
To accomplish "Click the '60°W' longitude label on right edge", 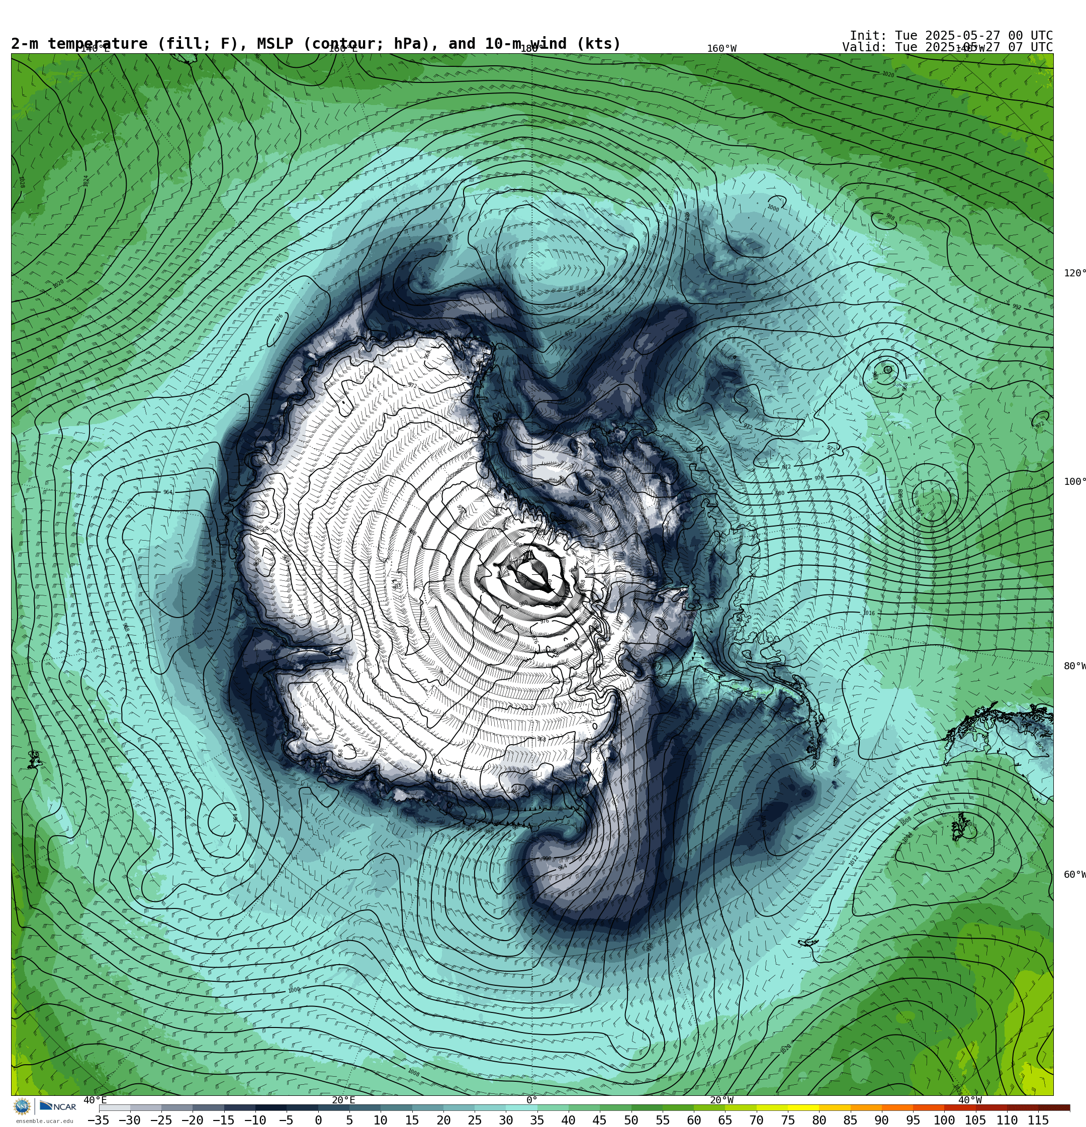I will click(x=1074, y=875).
